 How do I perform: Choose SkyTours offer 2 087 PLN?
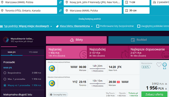tap(110, 94)
